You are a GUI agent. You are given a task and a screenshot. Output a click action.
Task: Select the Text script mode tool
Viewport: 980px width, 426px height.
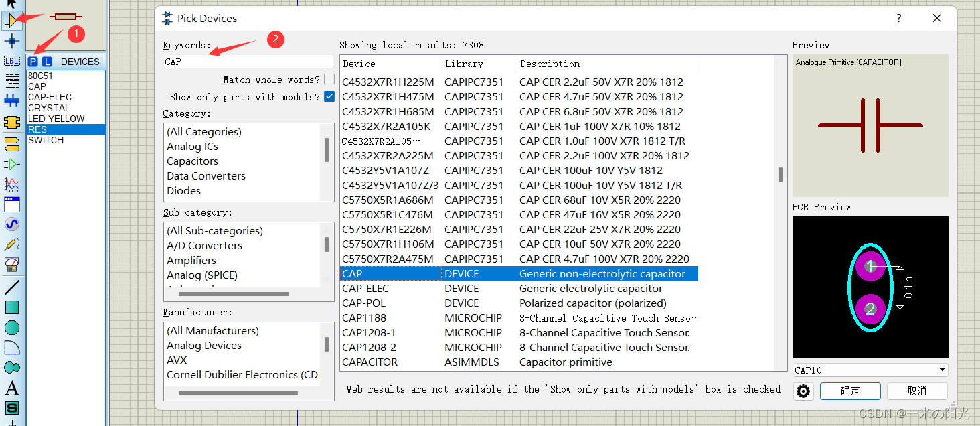(x=12, y=81)
